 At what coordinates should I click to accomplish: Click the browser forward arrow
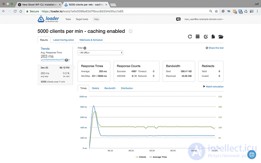(9, 11)
